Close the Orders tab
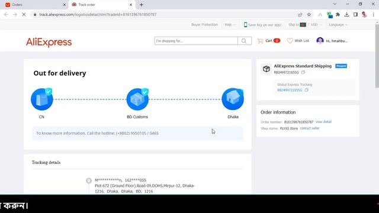379x213 pixels. tap(65, 5)
